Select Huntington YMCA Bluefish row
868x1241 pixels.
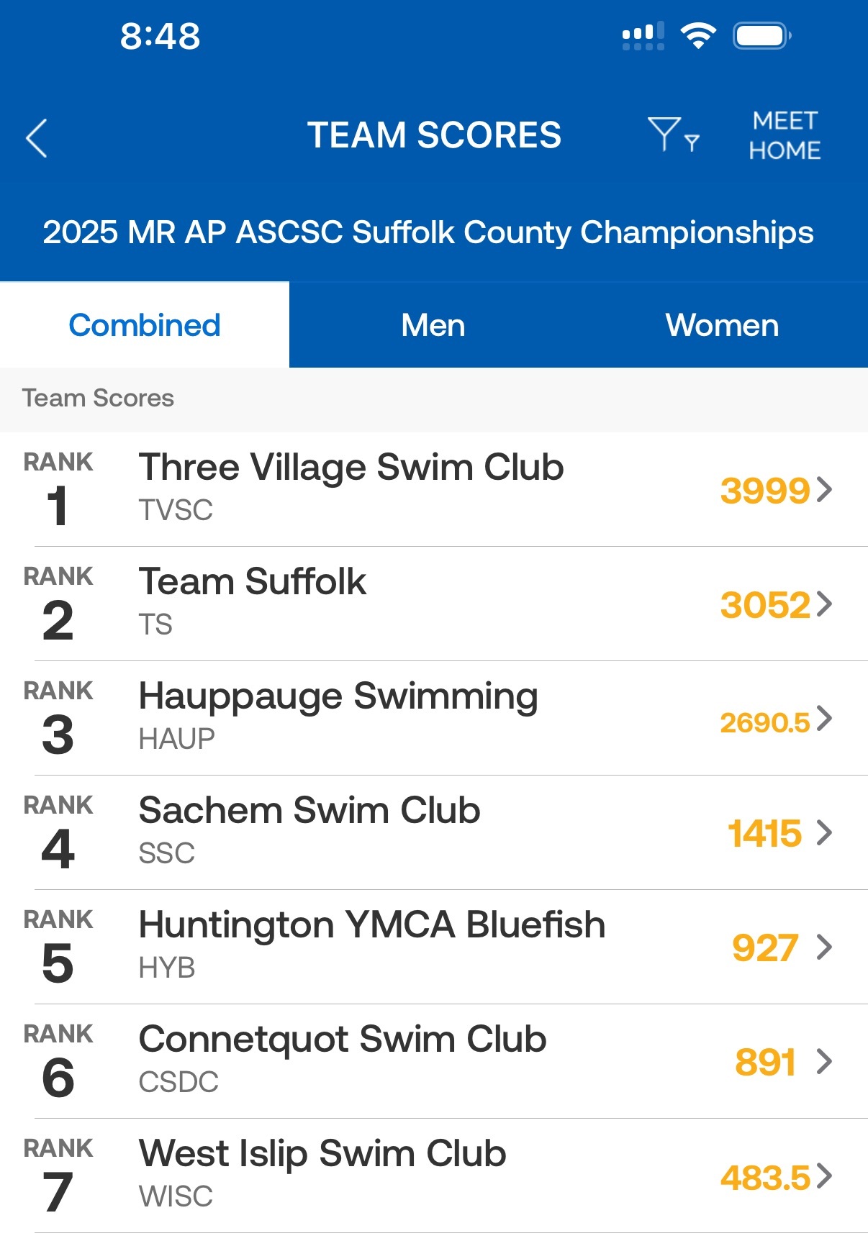(371, 925)
